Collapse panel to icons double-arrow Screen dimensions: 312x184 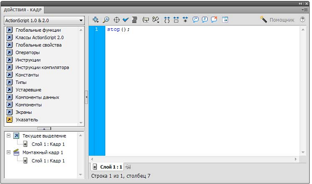(300, 4)
